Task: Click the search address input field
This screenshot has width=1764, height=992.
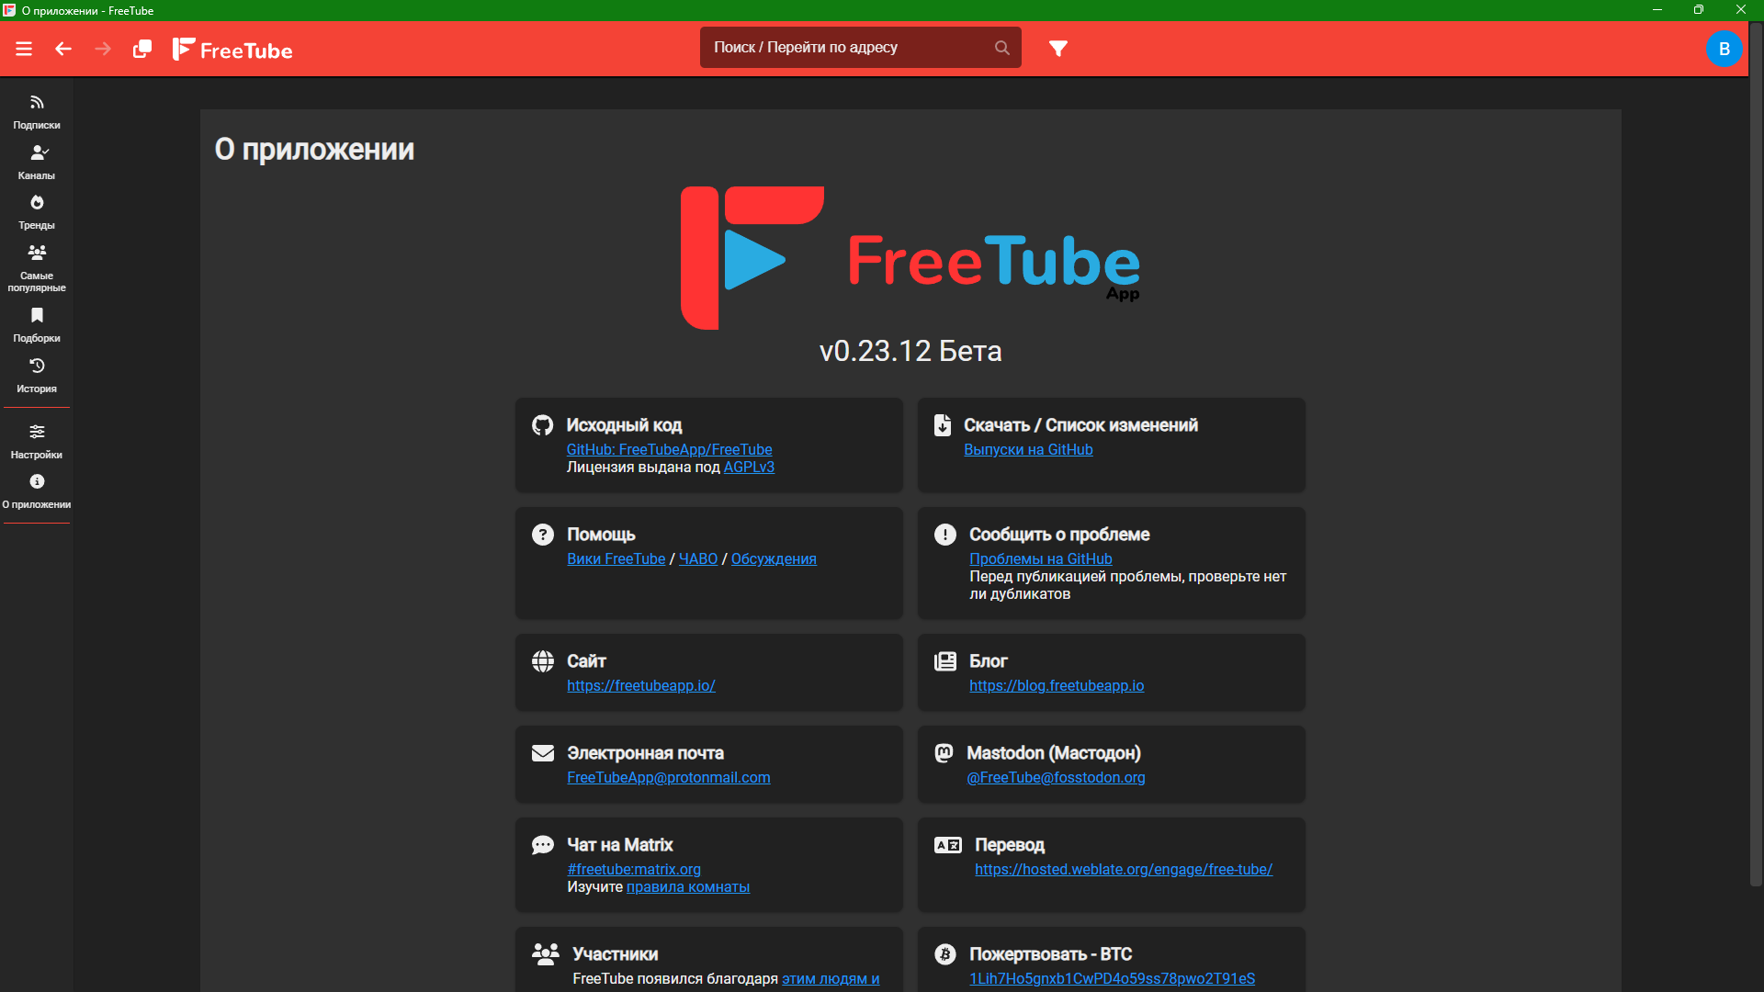Action: coord(845,48)
